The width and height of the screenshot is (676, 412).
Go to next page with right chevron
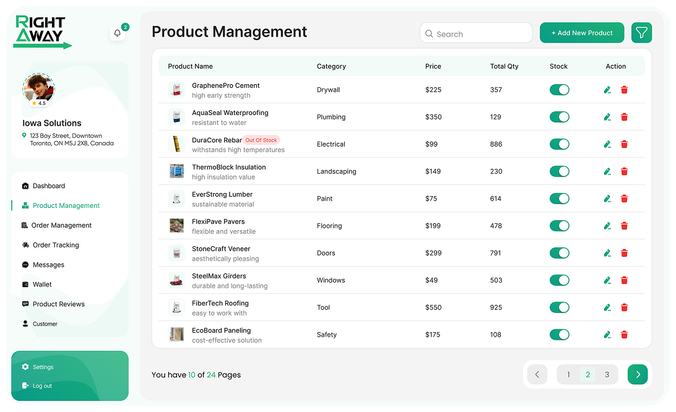(x=637, y=374)
